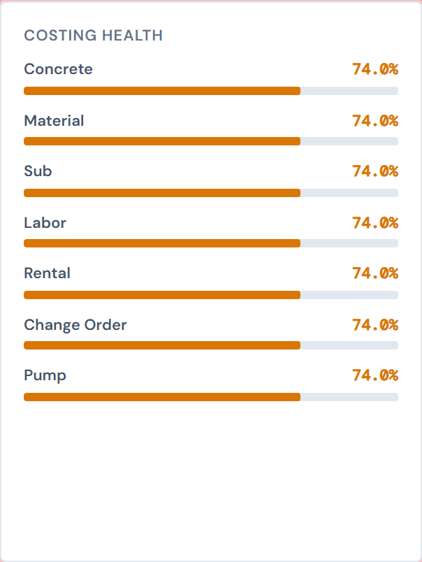Open the Rental cost category
Viewport: 422px width, 562px height.
tap(47, 273)
